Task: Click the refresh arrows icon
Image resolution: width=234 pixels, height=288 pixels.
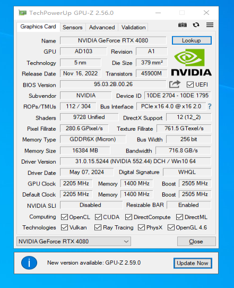Action: coord(196,25)
